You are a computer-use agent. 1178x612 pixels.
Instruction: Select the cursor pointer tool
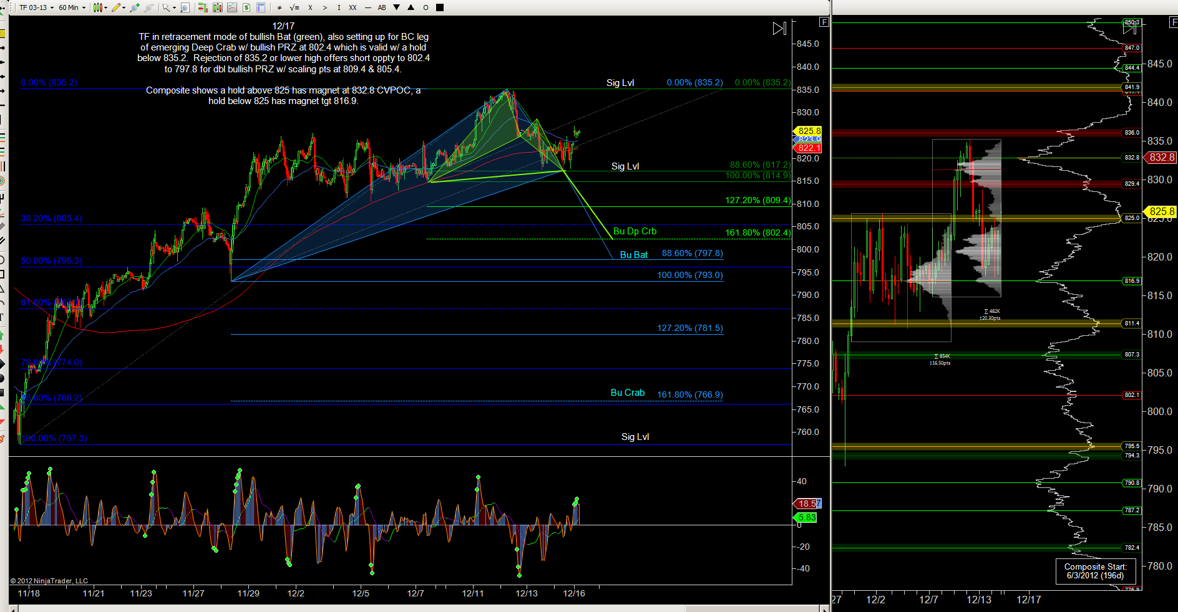click(166, 7)
